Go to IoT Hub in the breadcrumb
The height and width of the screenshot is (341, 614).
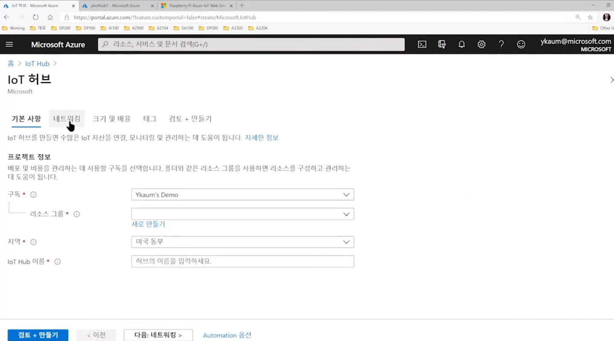coord(37,64)
